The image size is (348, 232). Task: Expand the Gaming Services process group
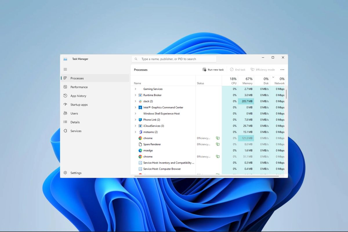[135, 89]
